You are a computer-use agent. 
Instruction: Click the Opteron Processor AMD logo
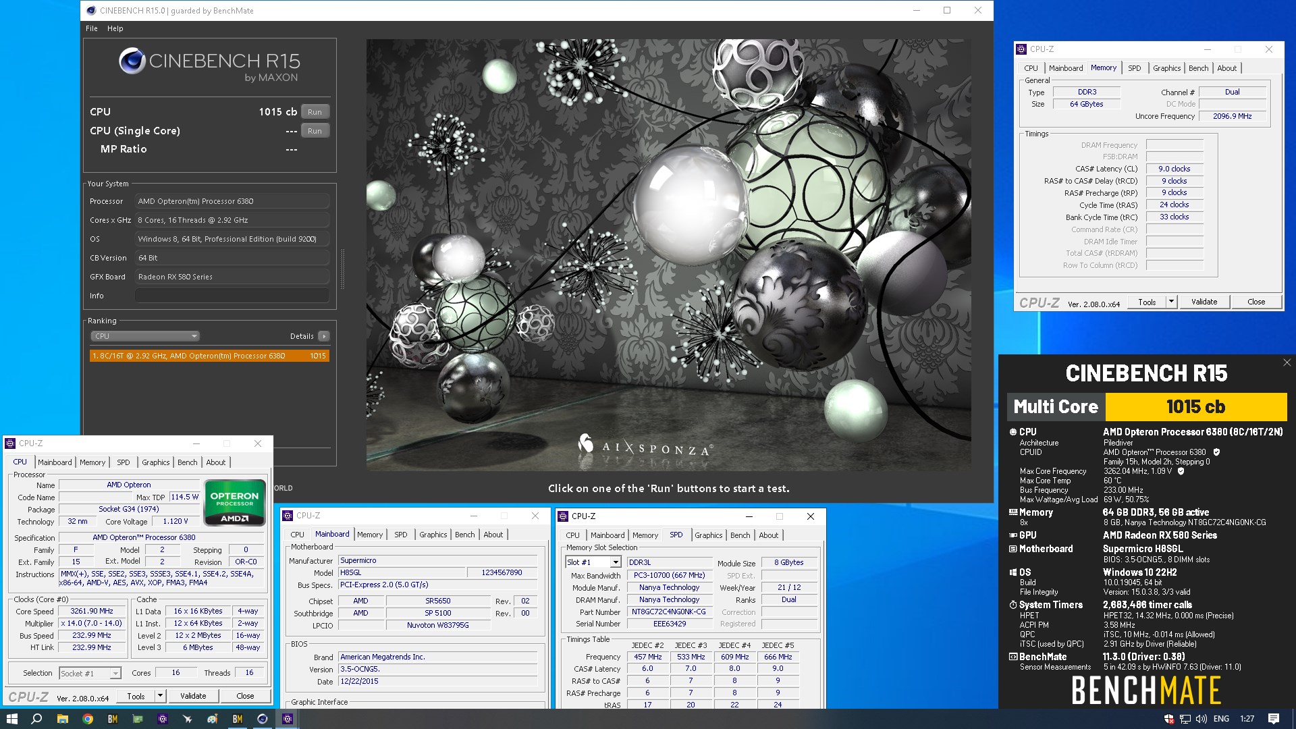234,502
